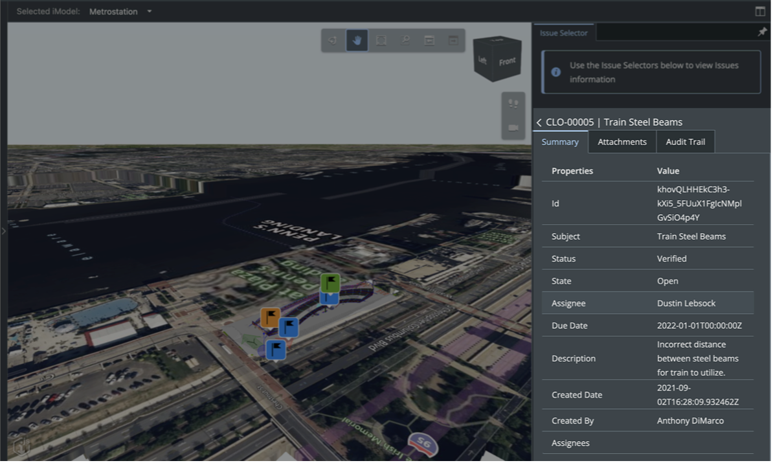Viewport: 773px width, 463px height.
Task: Toggle the panel layout icon in top bar
Action: 760,11
